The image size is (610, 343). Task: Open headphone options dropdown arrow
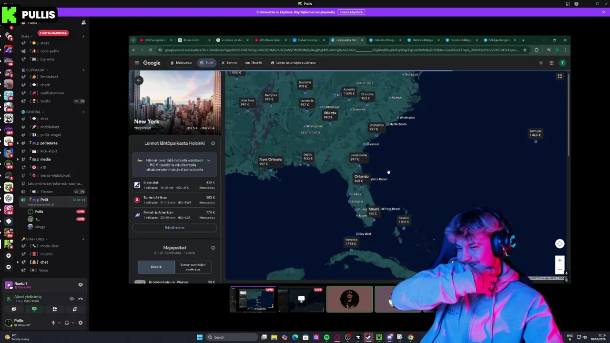[x=72, y=323]
